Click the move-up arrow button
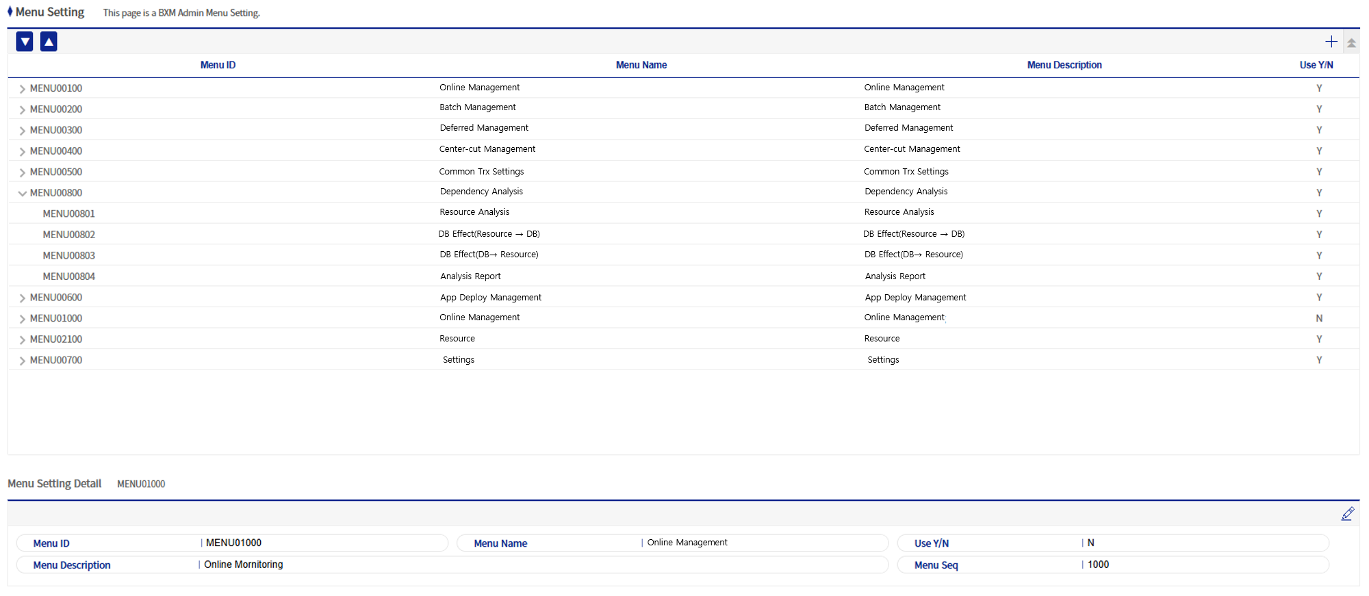 coord(49,42)
